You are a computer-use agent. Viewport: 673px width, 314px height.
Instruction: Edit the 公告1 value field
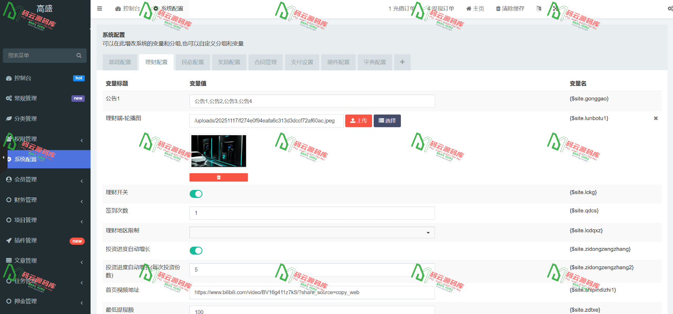point(312,101)
